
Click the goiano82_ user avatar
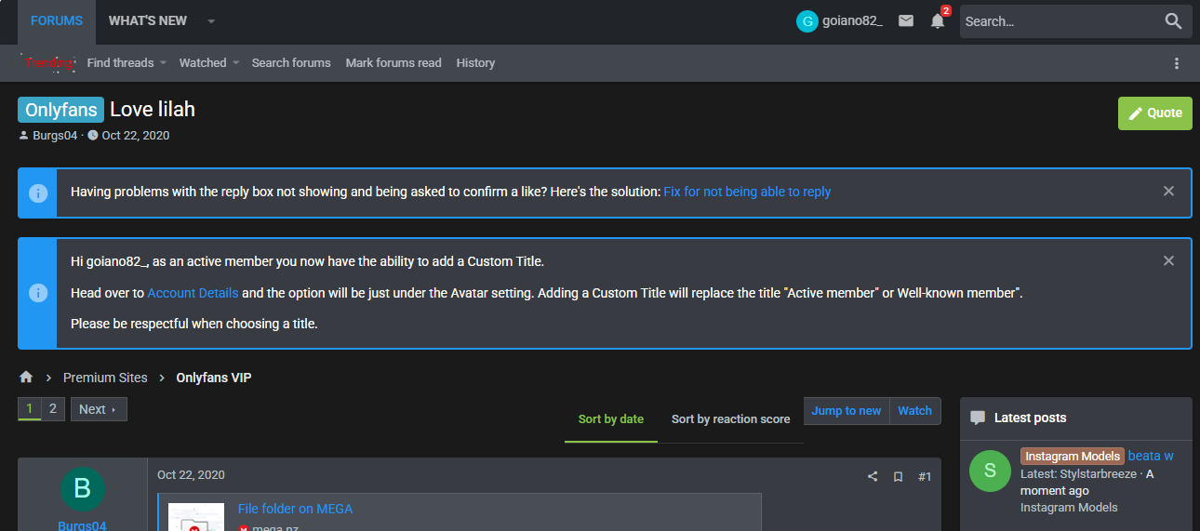pos(807,21)
